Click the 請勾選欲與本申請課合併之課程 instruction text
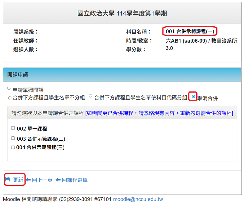Image resolution: width=248 pixels, height=205 pixels. click(x=47, y=113)
